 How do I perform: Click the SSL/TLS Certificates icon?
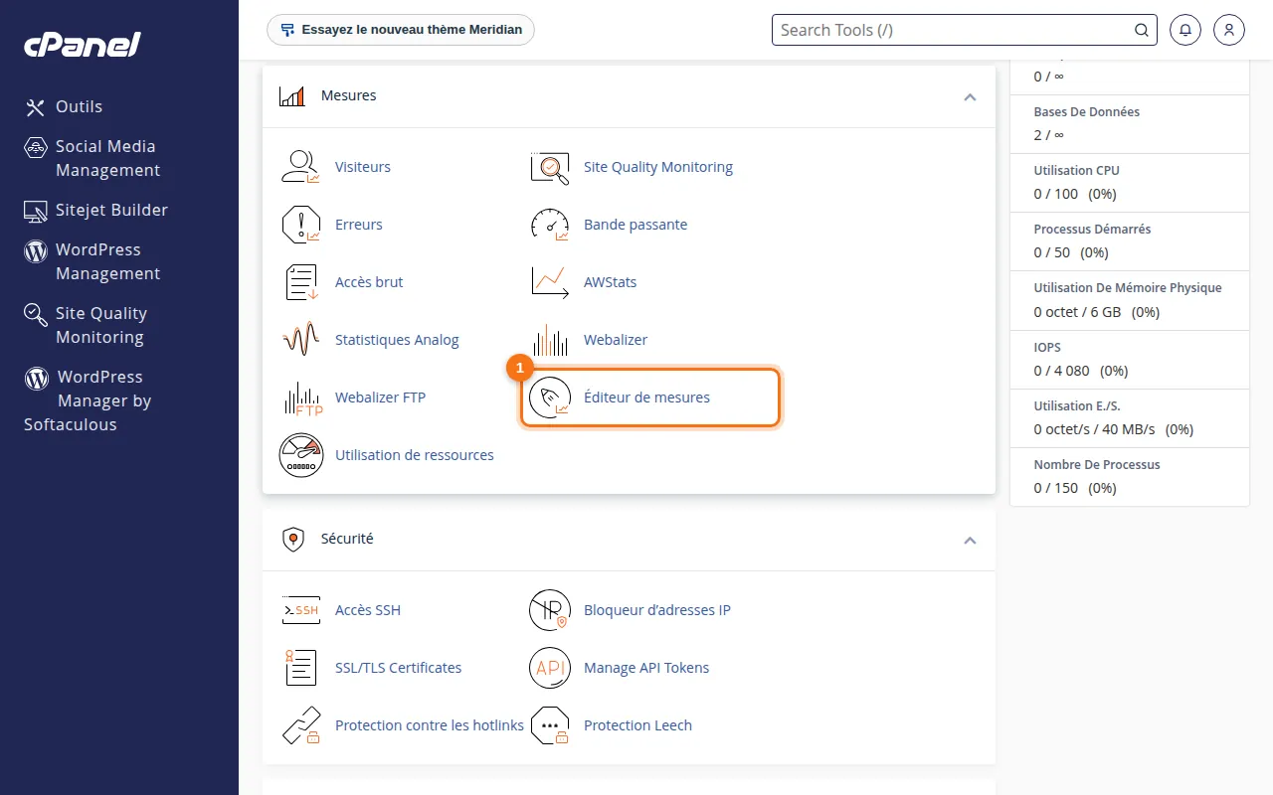300,668
